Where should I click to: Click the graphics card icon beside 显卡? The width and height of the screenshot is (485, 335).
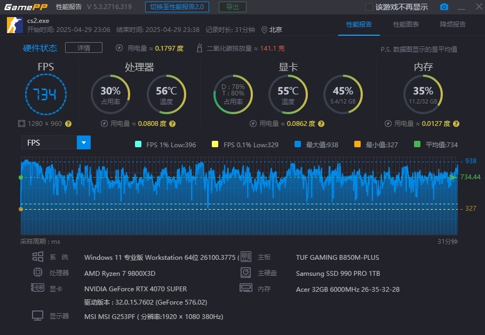[38, 288]
